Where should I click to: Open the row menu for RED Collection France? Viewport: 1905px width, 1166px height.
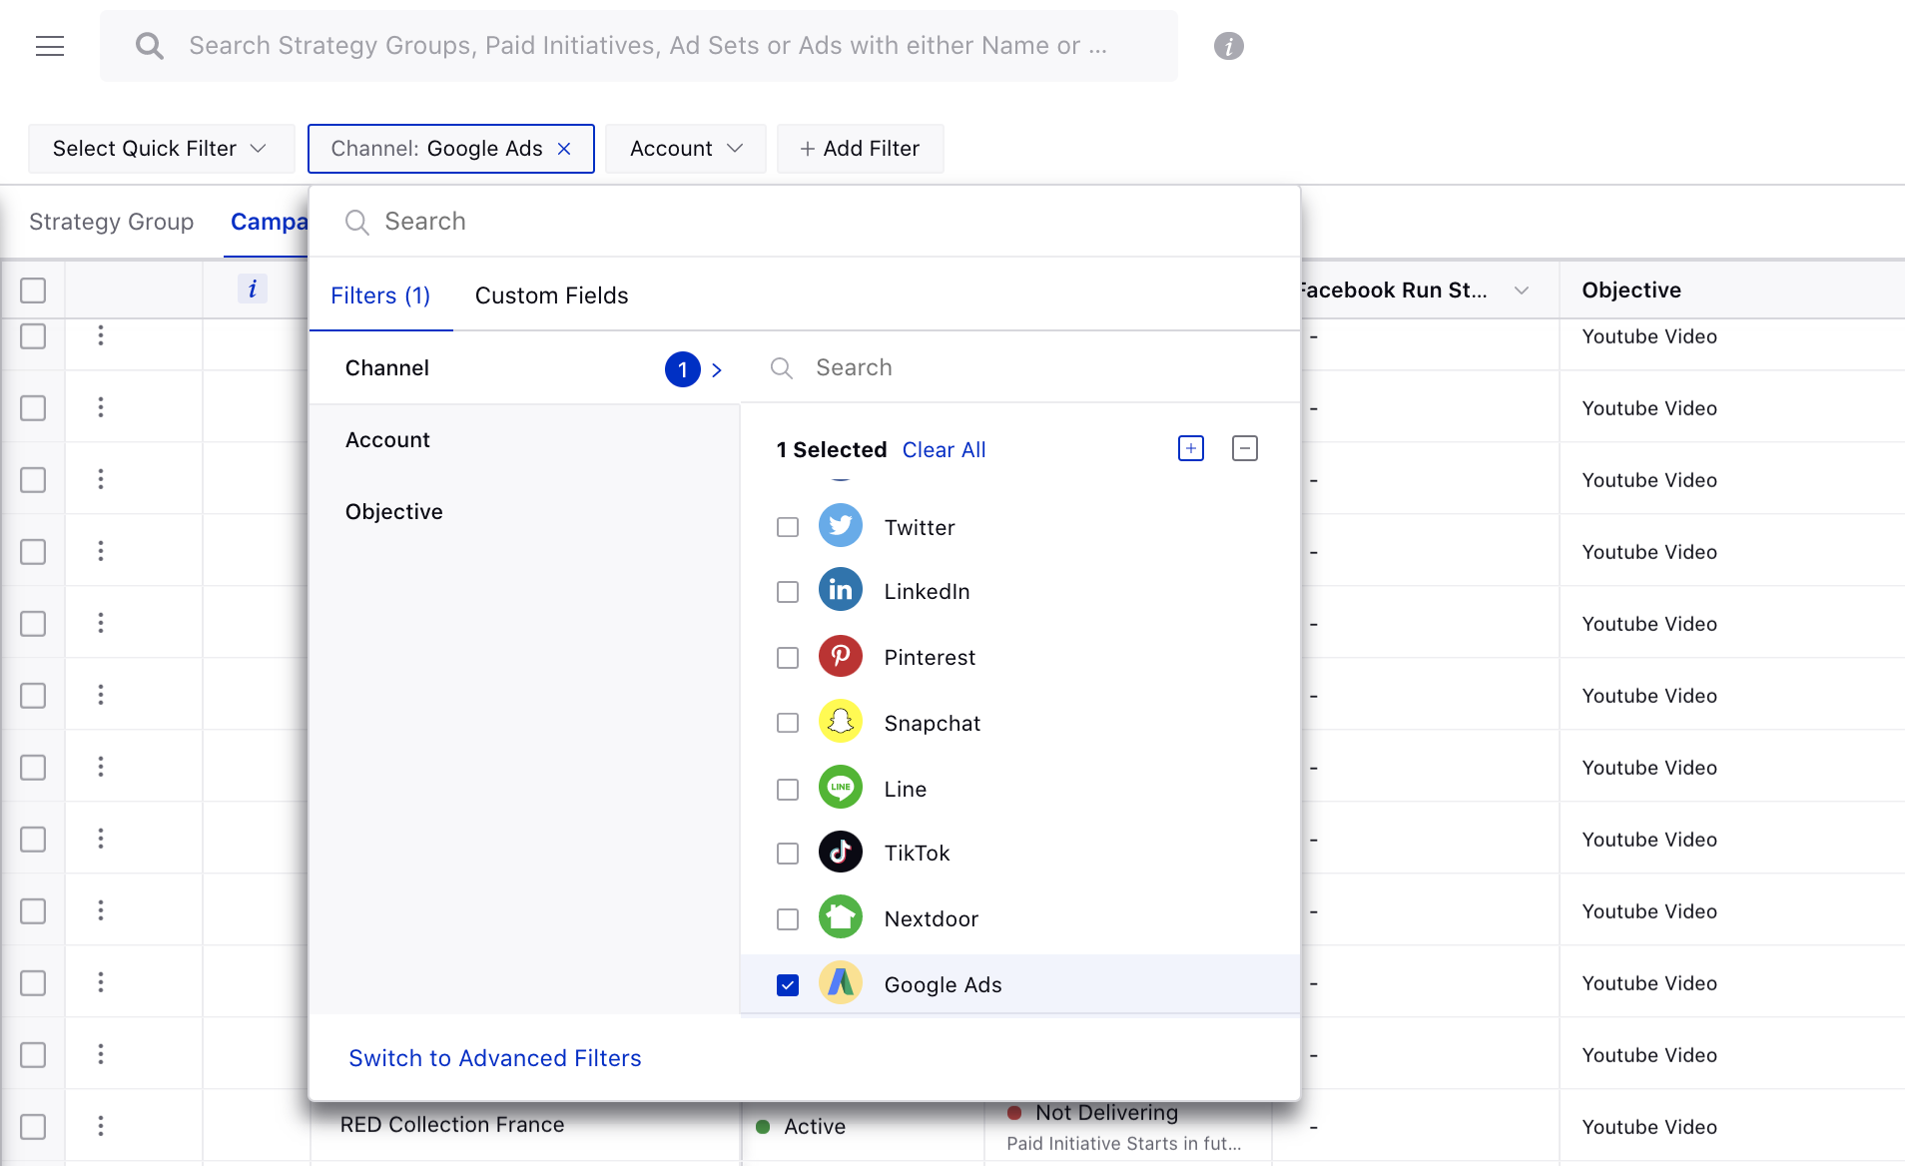point(101,1126)
